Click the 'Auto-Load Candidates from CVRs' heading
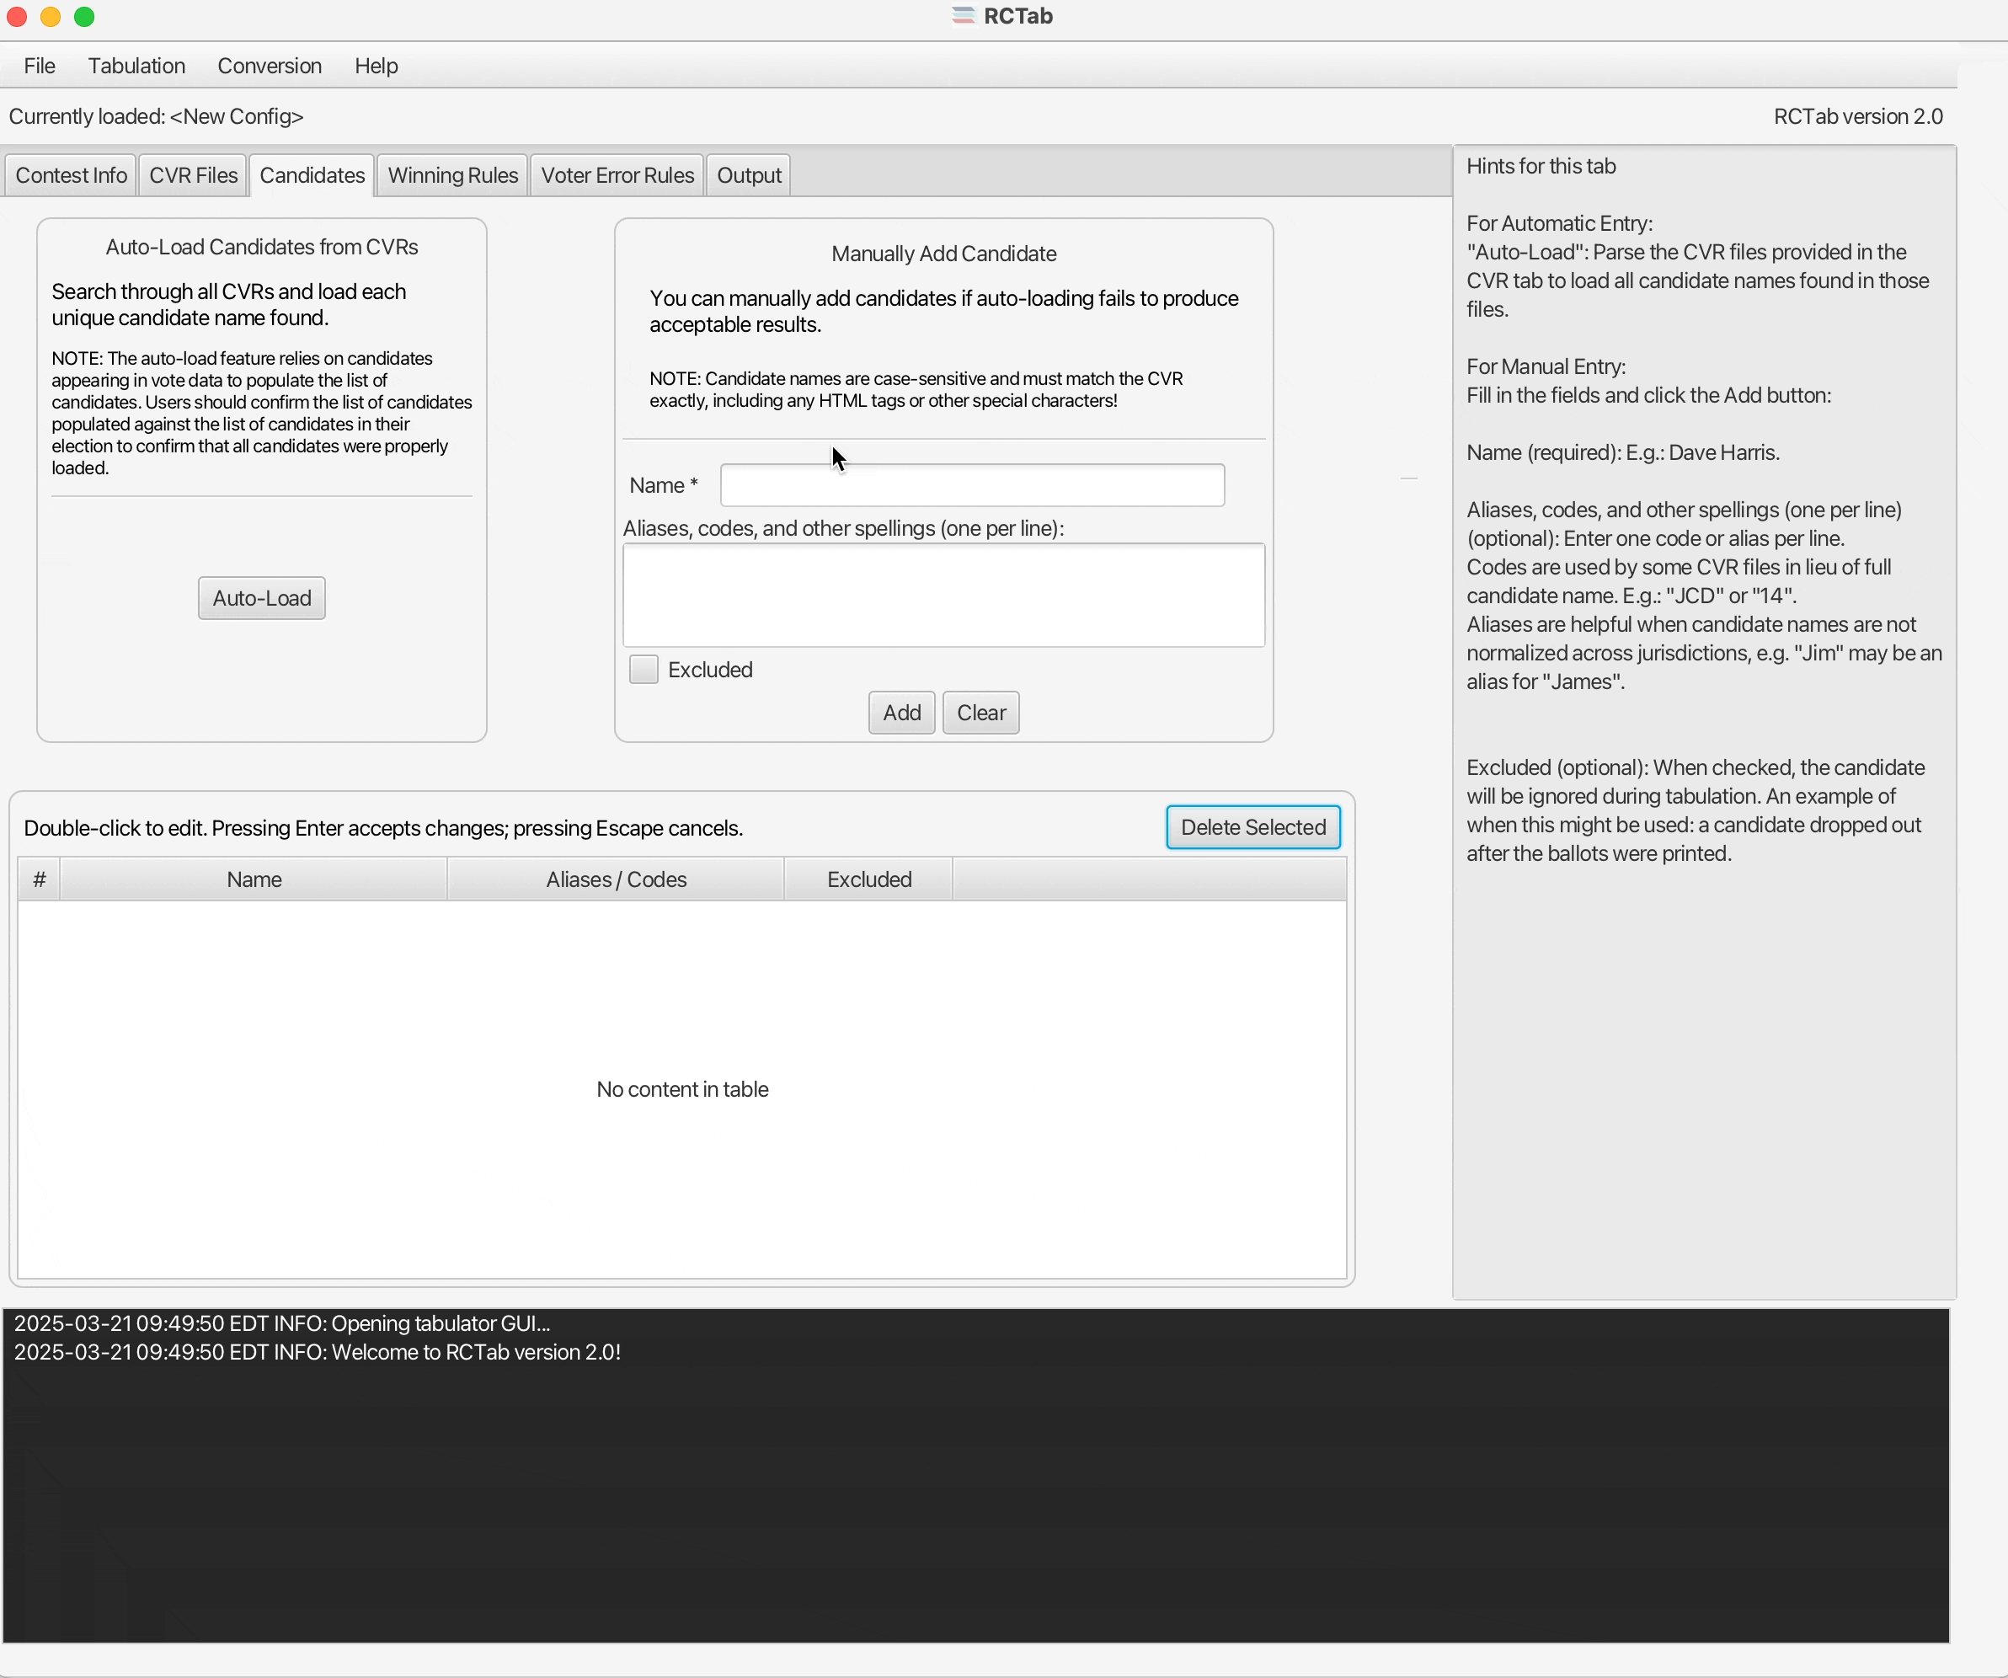The width and height of the screenshot is (2008, 1678). click(262, 248)
